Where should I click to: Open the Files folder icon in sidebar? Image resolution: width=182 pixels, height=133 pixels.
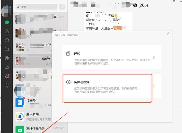tap(7, 49)
